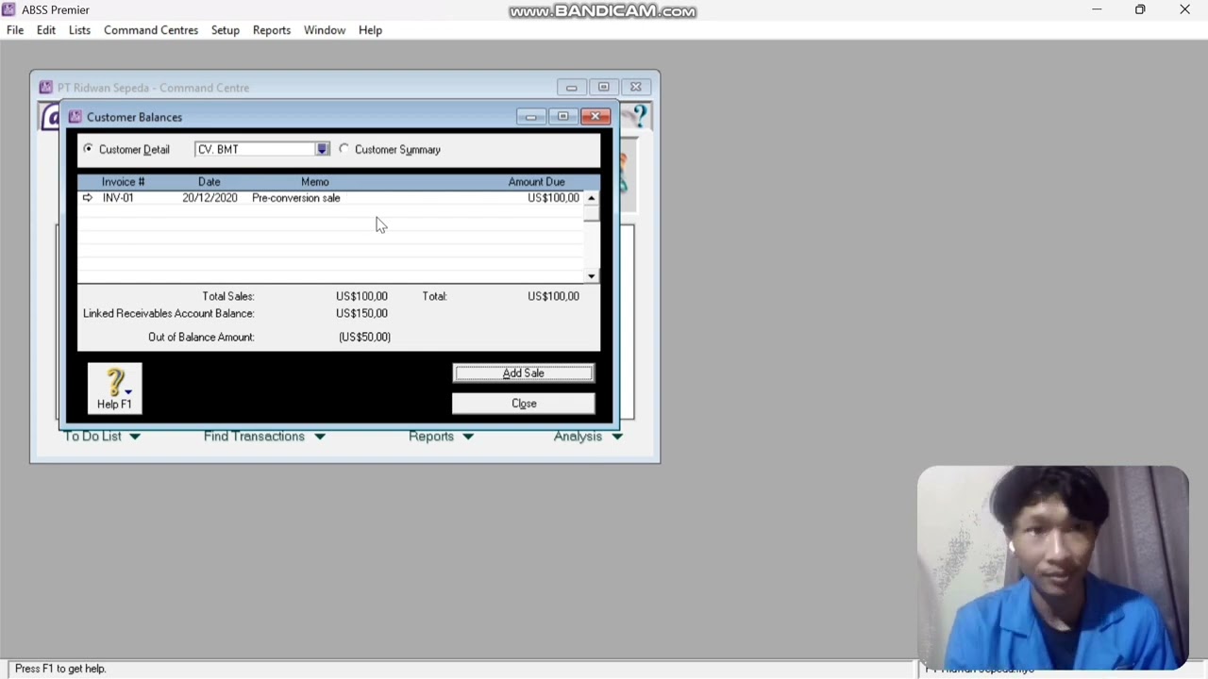
Task: Open the Reports menu in menu bar
Action: coord(272,30)
